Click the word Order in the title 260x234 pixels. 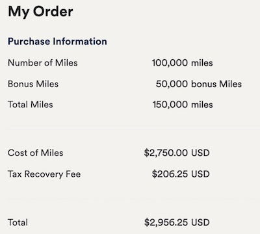(x=53, y=11)
